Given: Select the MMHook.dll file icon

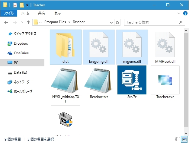Looking at the screenshot, I should [x=165, y=45].
